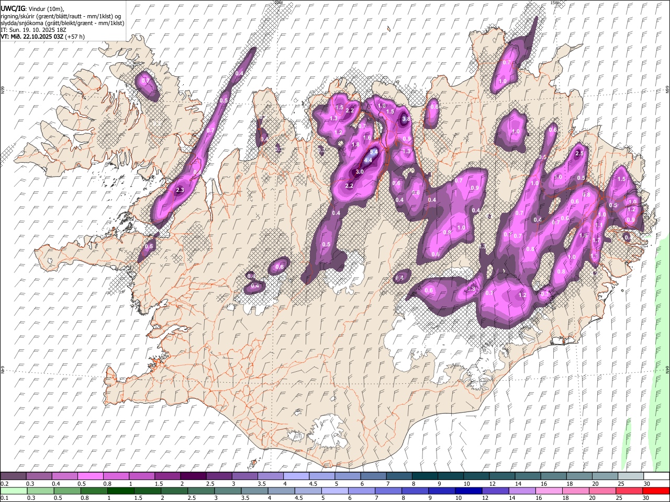The image size is (670, 502).
Task: Click upper legend swatch between 20 and 25
Action: [604, 476]
